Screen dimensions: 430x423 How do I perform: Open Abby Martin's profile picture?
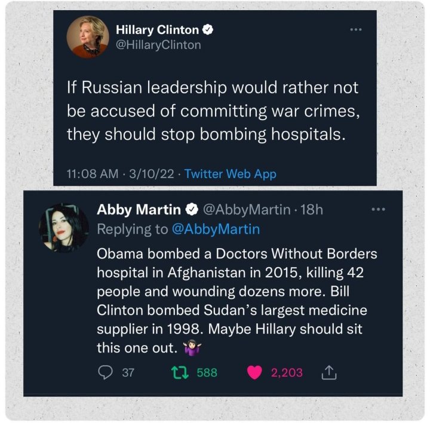pos(63,228)
